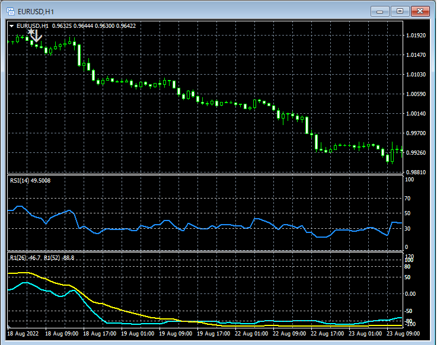Click the 18 Aug 2022 date label
Image resolution: width=437 pixels, height=345 pixels.
23,334
